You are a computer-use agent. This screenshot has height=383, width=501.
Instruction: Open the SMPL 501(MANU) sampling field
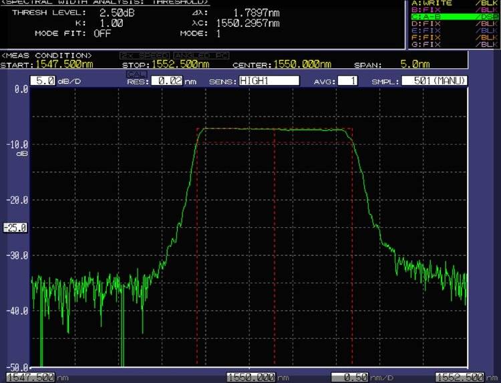(435, 81)
